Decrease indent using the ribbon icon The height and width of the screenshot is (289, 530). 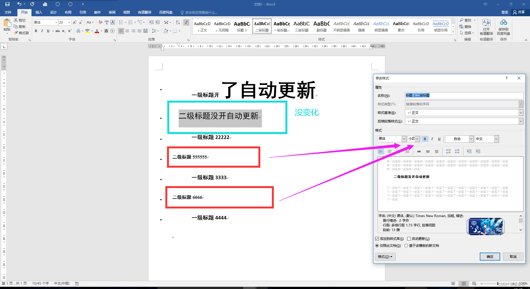pyautogui.click(x=152, y=22)
